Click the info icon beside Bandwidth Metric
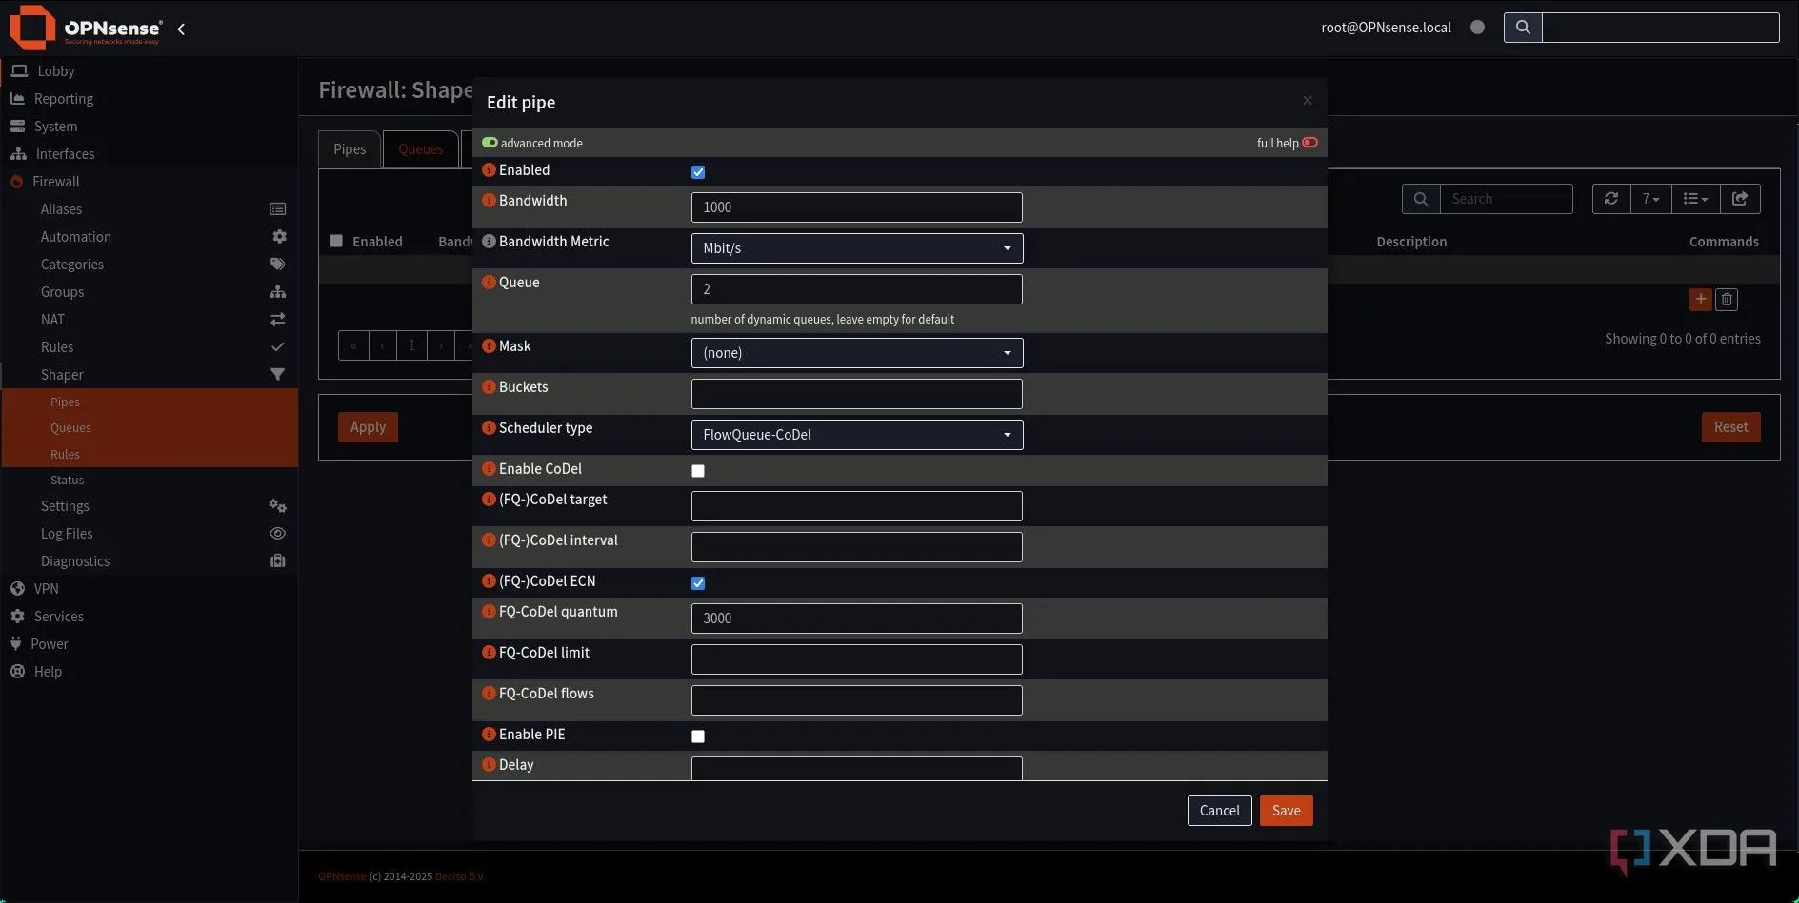The width and height of the screenshot is (1799, 903). [x=489, y=242]
